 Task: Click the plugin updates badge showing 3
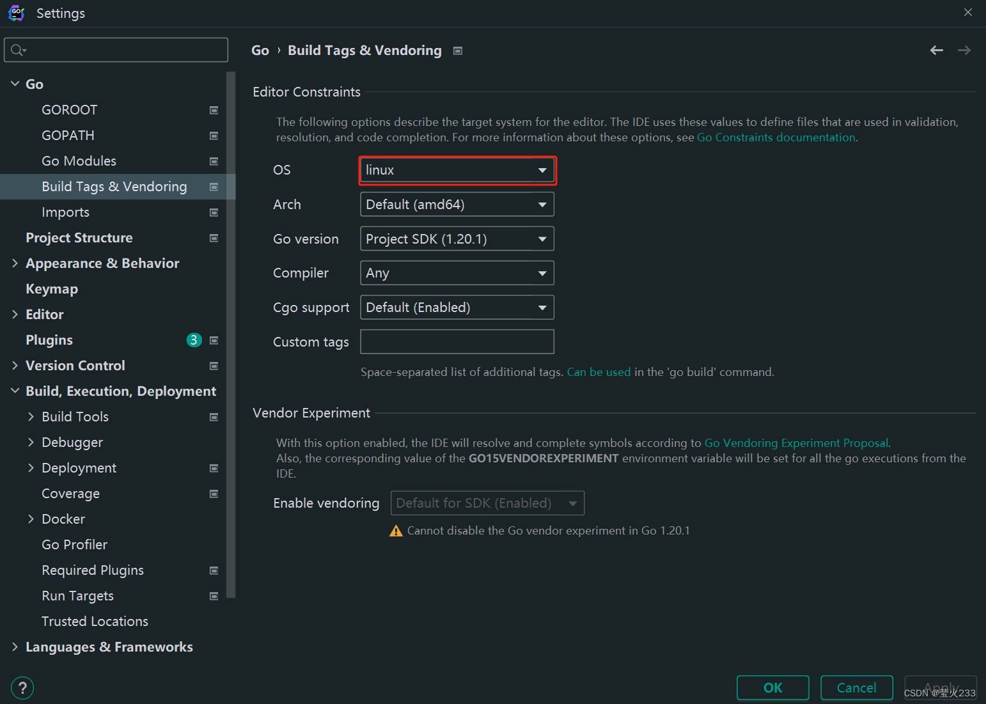tap(194, 340)
